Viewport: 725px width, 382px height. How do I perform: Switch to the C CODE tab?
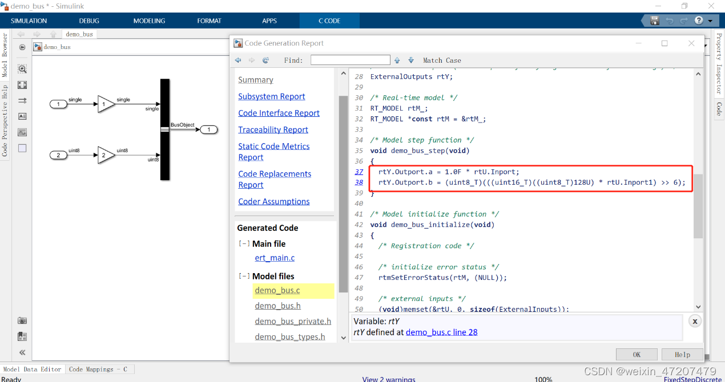pyautogui.click(x=329, y=21)
